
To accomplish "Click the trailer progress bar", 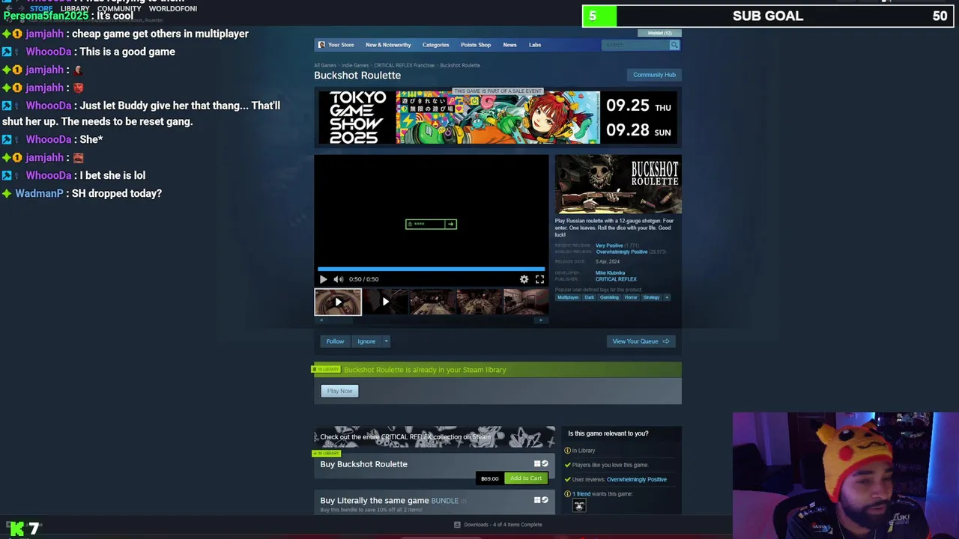I will click(x=432, y=269).
